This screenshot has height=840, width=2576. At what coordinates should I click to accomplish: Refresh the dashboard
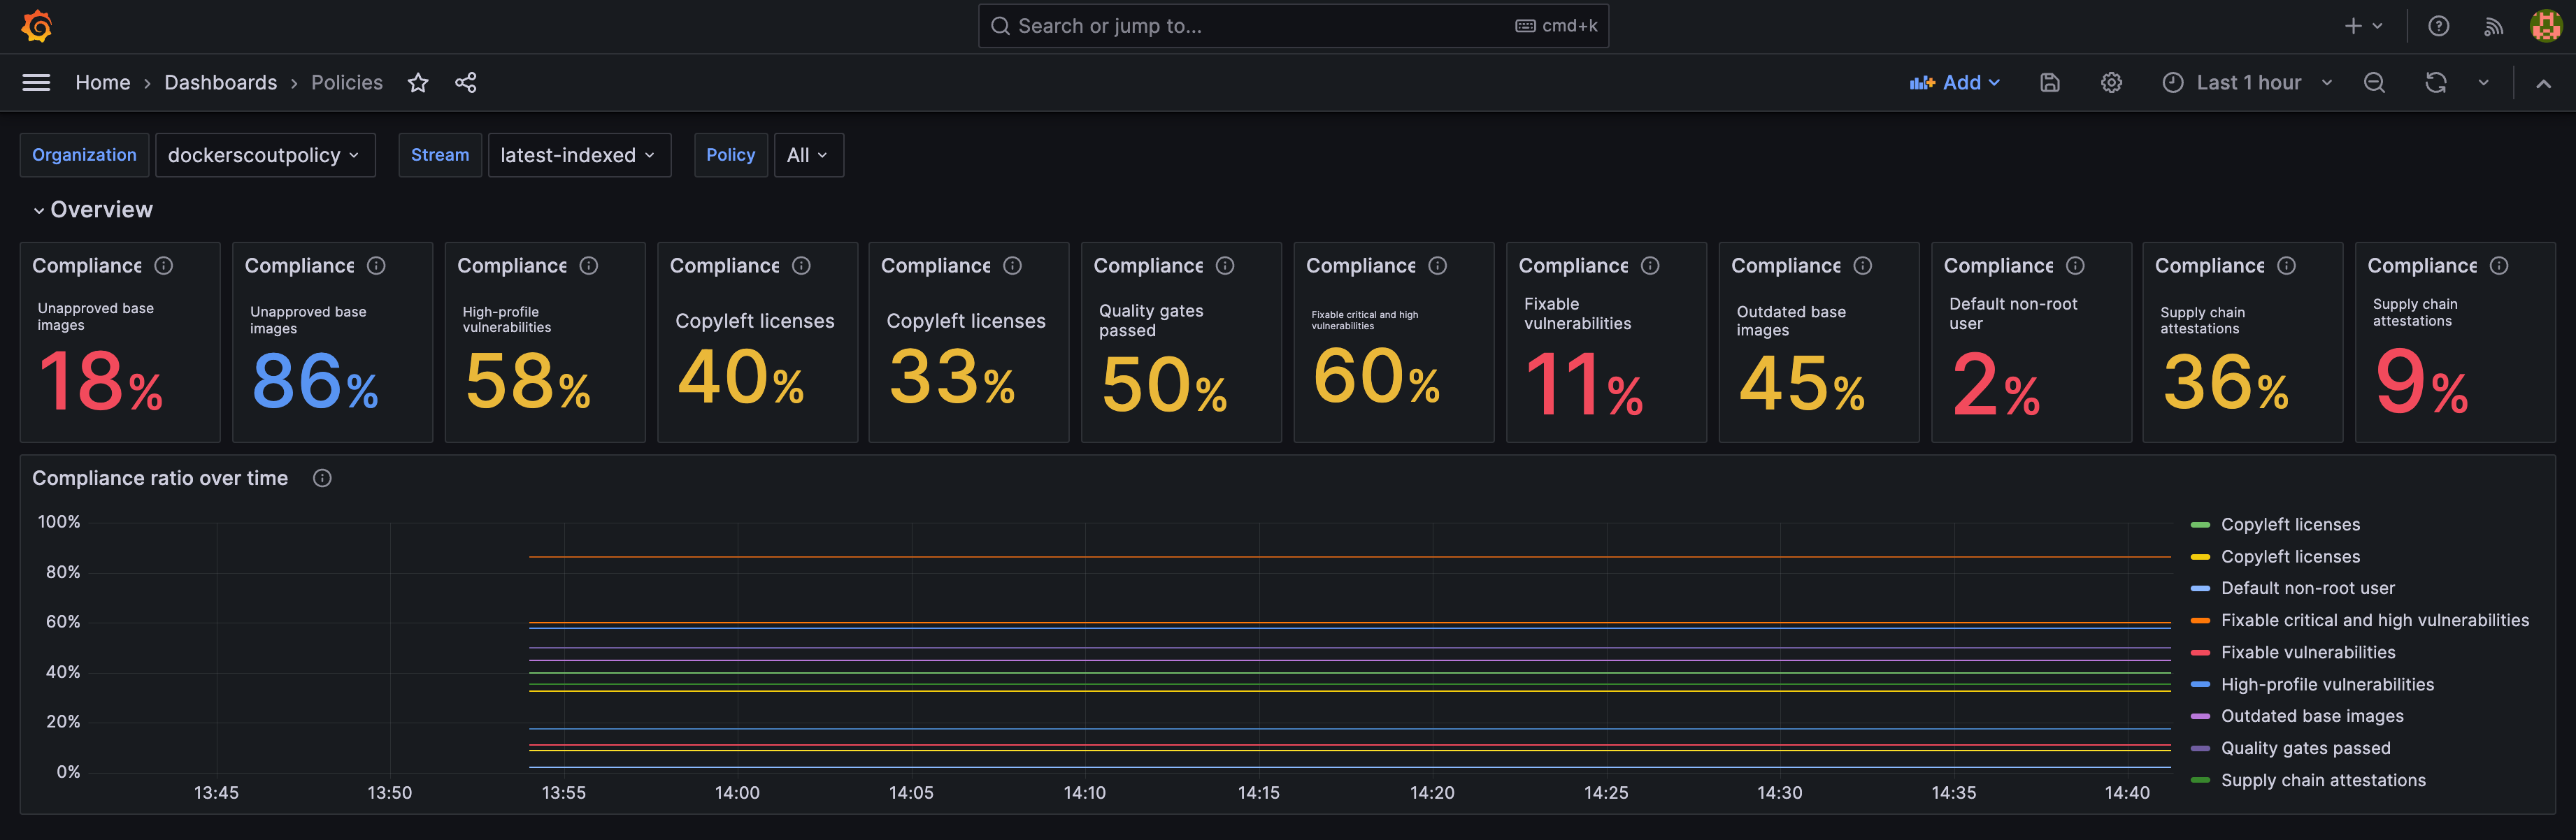pyautogui.click(x=2435, y=83)
